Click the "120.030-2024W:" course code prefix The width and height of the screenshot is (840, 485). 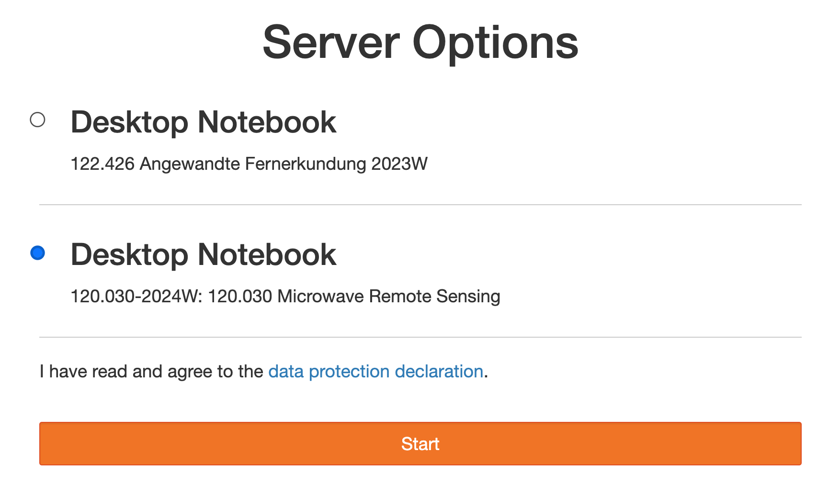[x=136, y=297]
